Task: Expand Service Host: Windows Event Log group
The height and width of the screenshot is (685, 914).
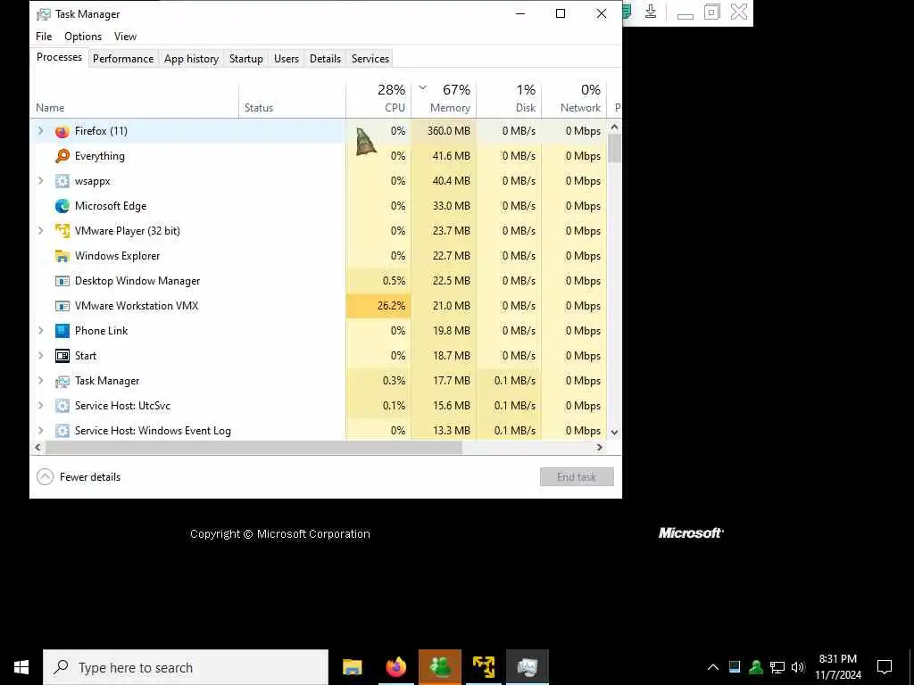Action: 40,431
